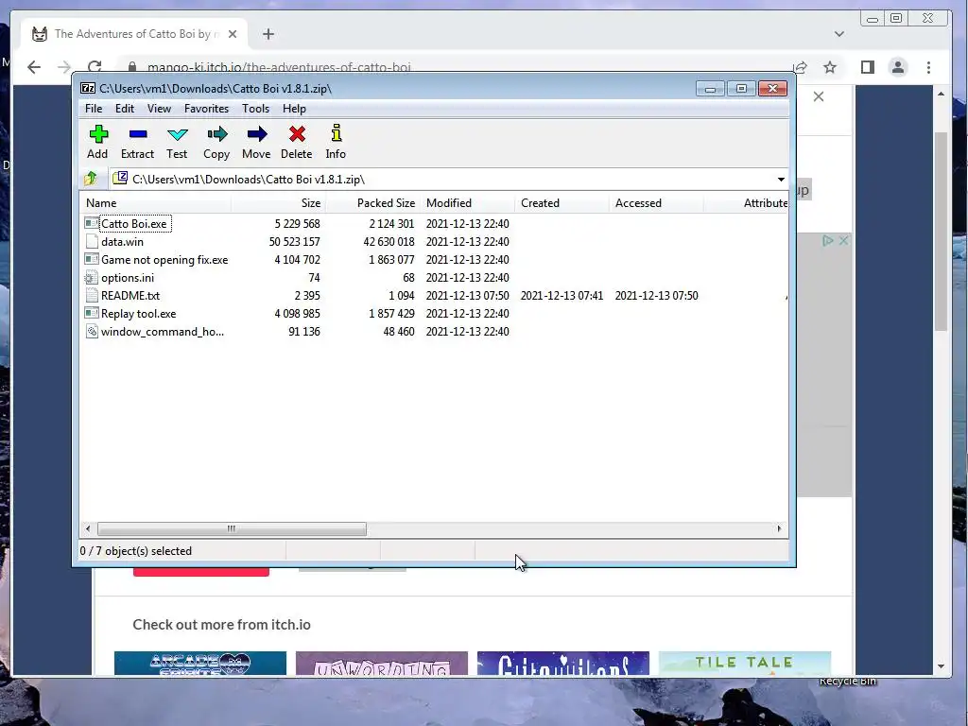Close the ad with X icon
Screen dimensions: 968x726
843,240
